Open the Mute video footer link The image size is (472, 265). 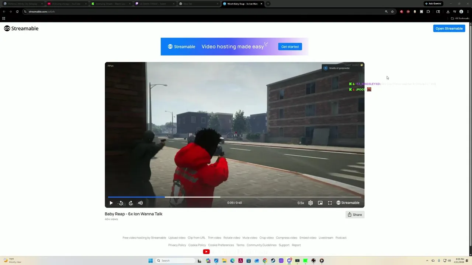click(x=250, y=238)
